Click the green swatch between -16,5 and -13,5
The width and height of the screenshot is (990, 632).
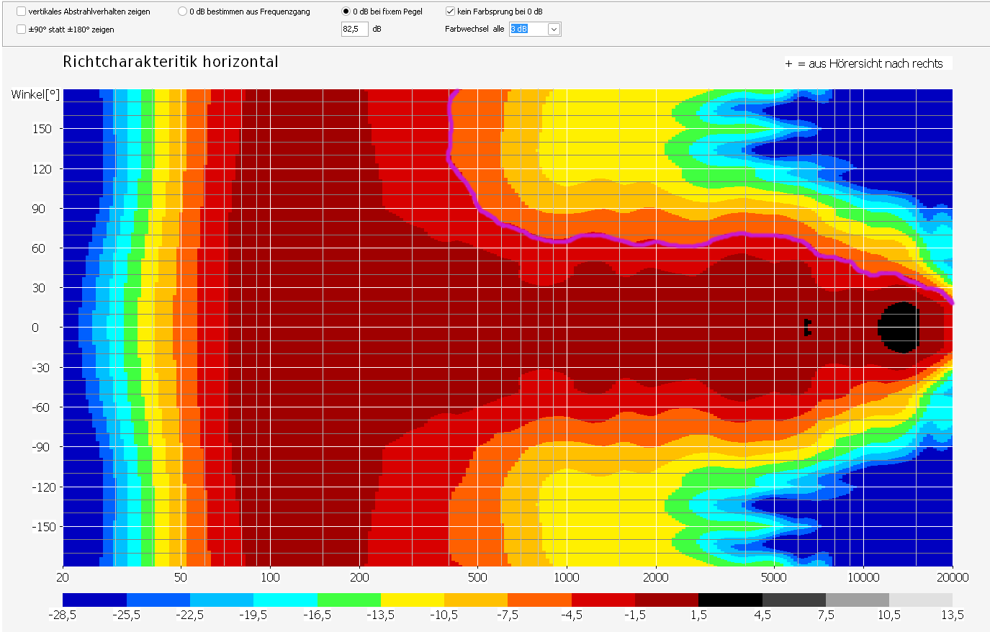point(348,600)
